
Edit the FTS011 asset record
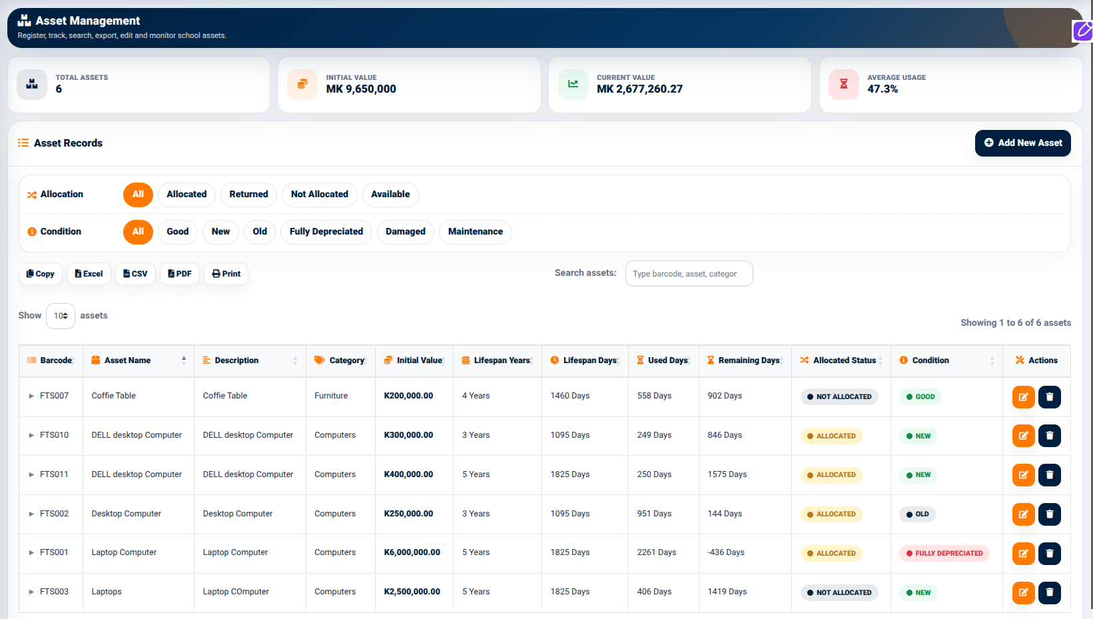point(1023,475)
